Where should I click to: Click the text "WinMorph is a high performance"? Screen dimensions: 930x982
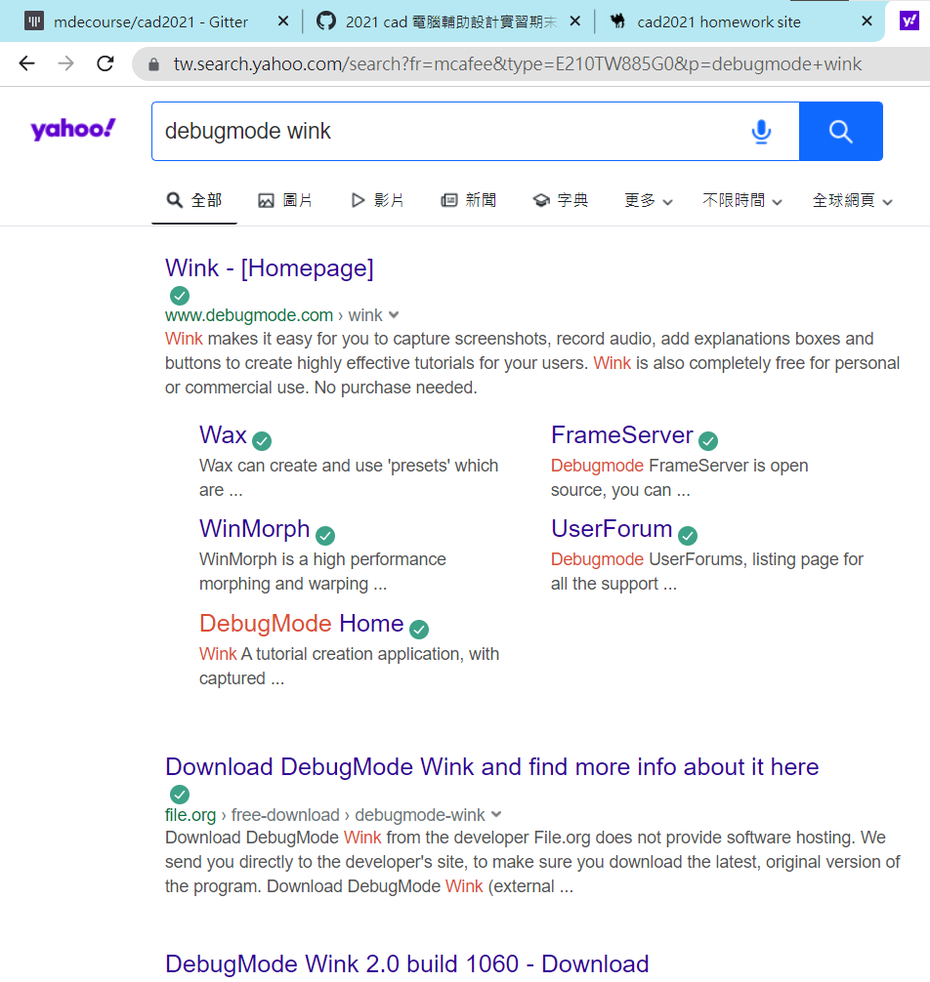pyautogui.click(x=322, y=559)
